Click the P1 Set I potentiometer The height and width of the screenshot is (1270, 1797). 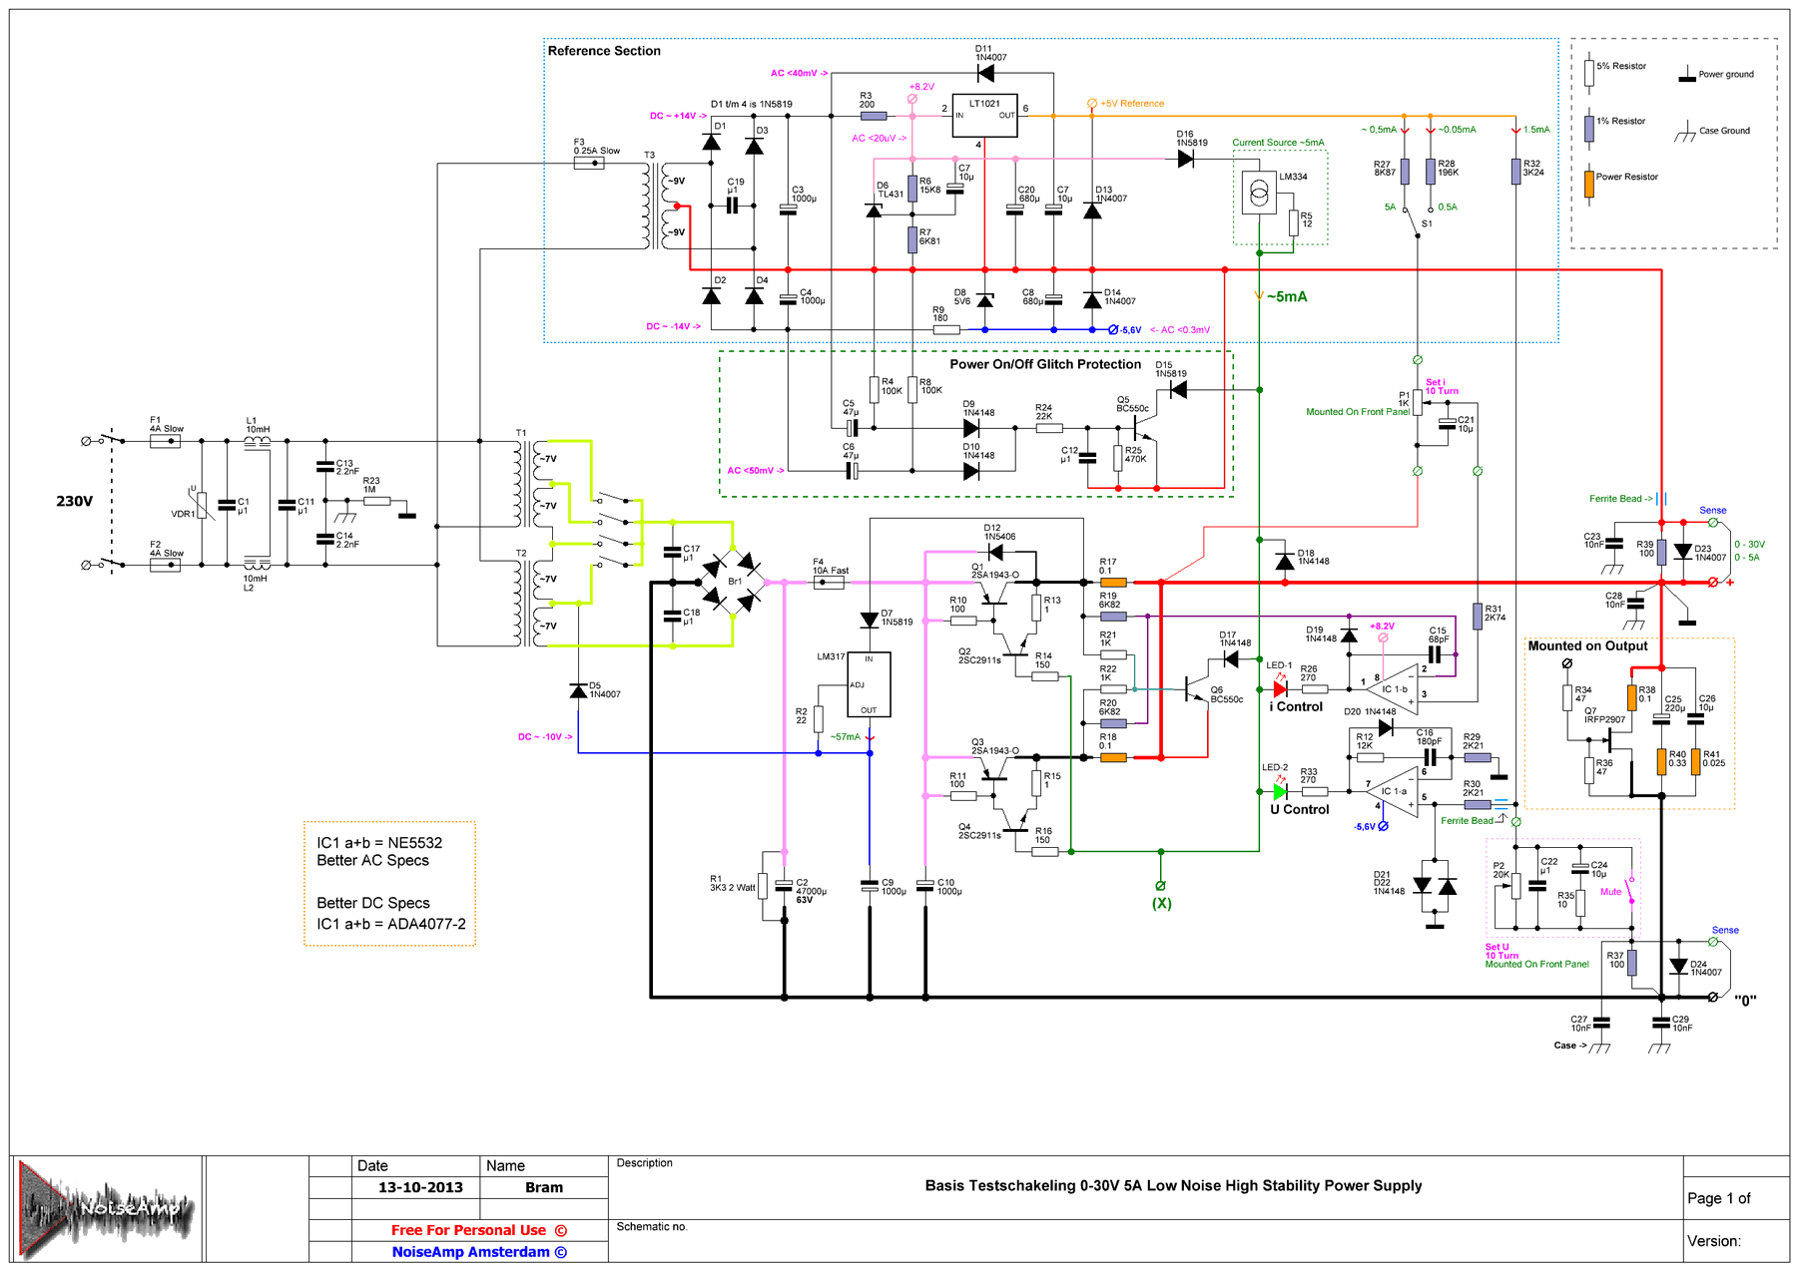coord(1418,402)
